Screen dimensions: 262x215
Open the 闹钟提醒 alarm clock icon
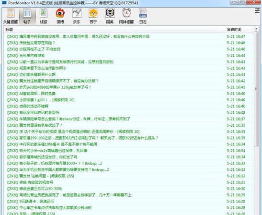(126, 16)
